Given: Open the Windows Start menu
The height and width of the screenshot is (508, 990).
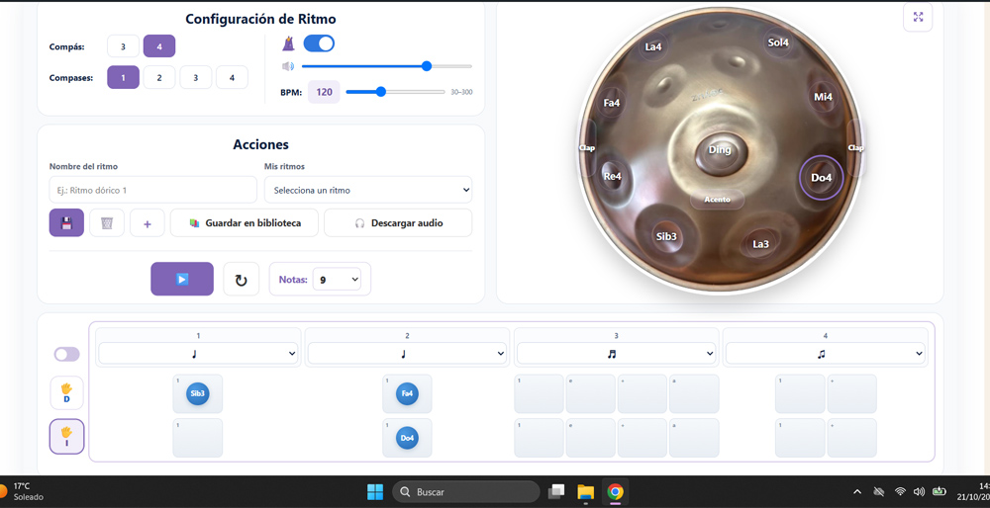Looking at the screenshot, I should pos(375,491).
